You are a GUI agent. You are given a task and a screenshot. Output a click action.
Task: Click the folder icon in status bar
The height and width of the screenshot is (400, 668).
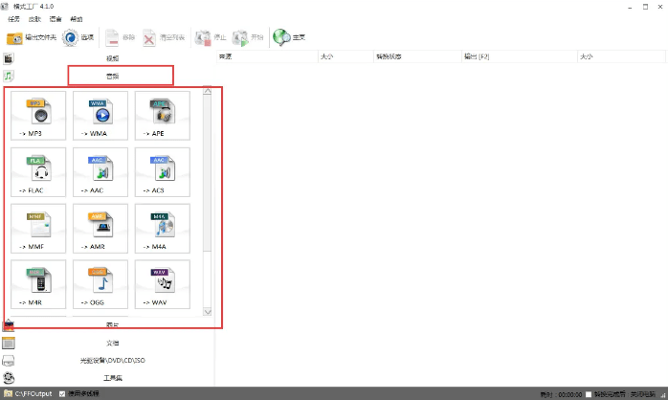tap(8, 393)
